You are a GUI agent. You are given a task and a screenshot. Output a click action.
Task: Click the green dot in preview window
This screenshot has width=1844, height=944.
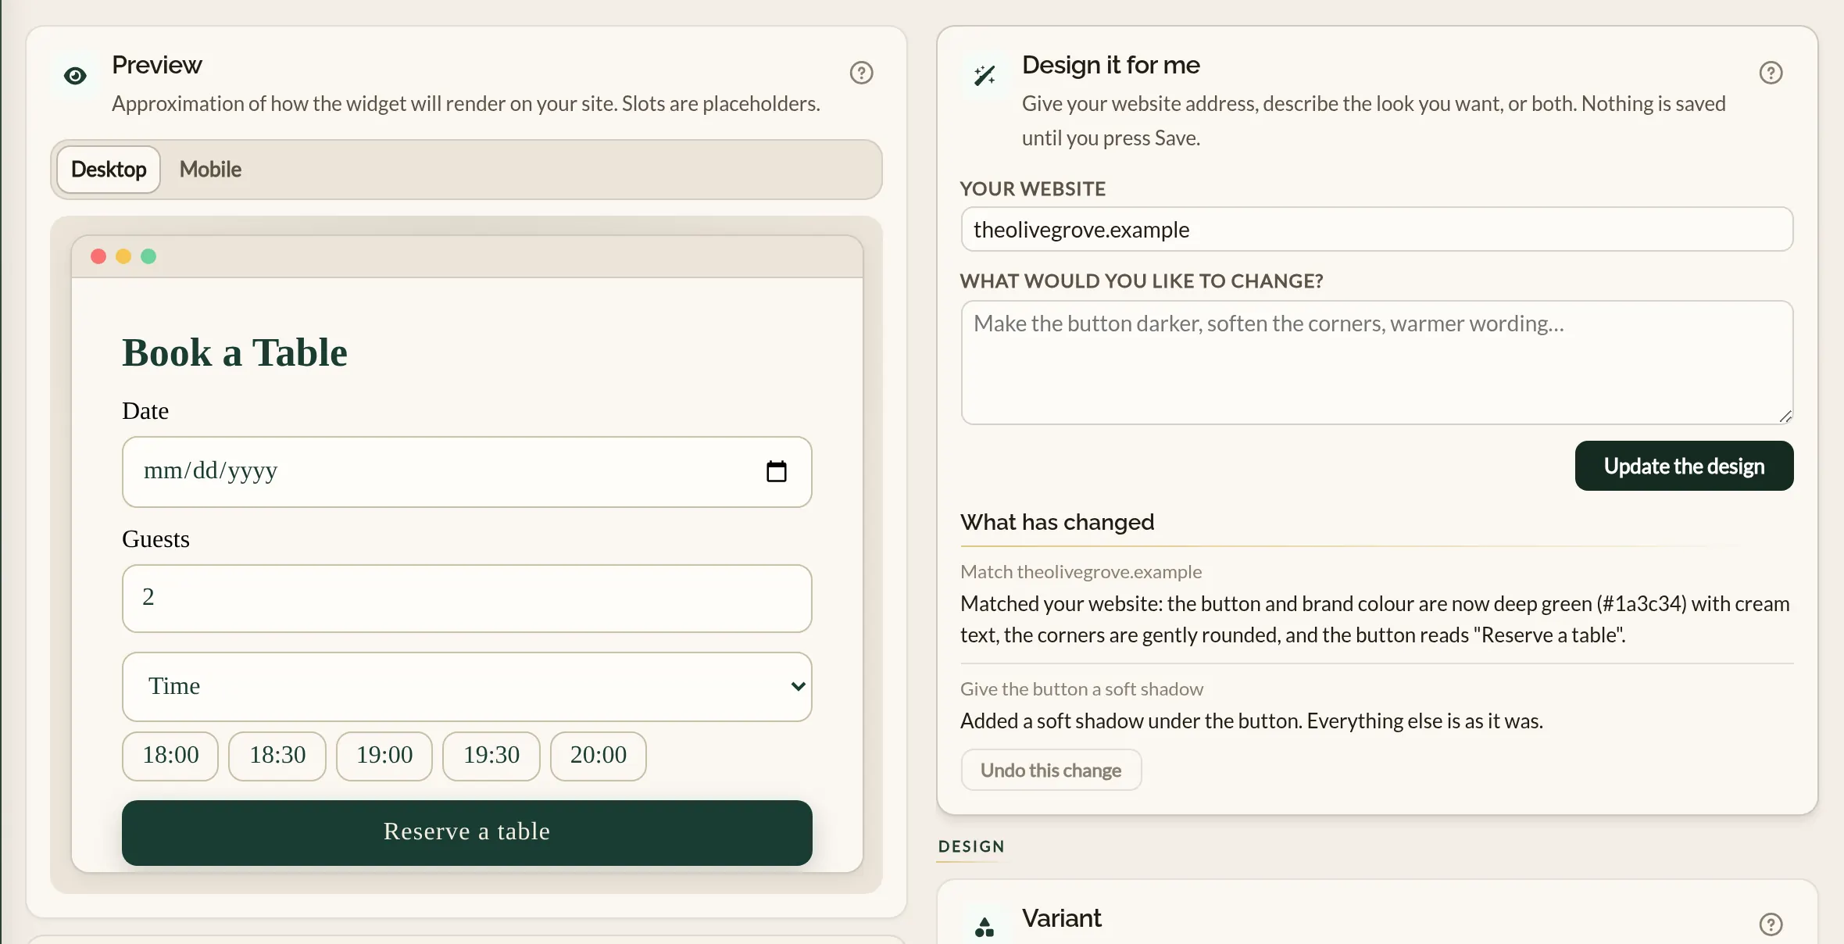[x=148, y=256]
